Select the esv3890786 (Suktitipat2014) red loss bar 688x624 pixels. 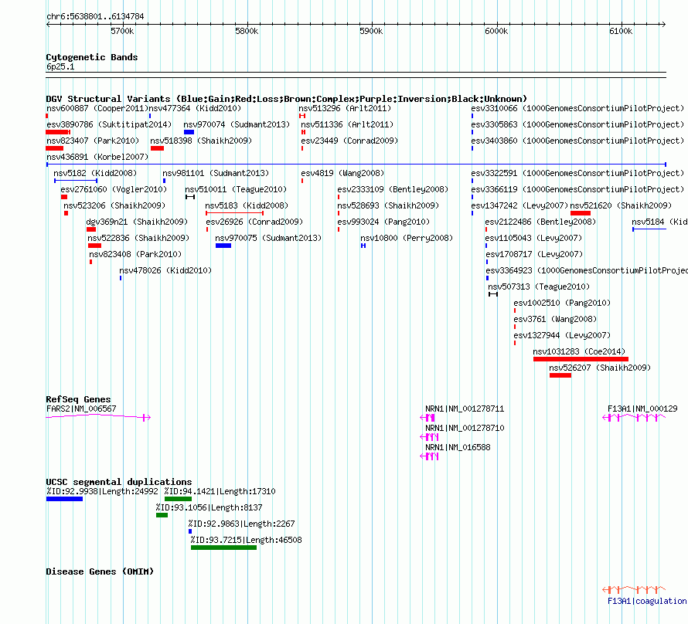(58, 132)
